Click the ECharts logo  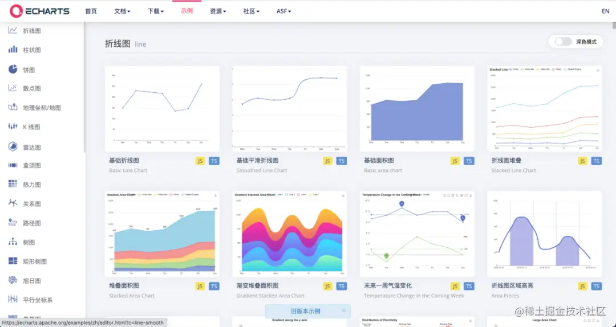[x=40, y=11]
